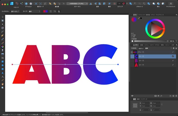
Task: Open the Navigator tab
Action: click(x=144, y=99)
